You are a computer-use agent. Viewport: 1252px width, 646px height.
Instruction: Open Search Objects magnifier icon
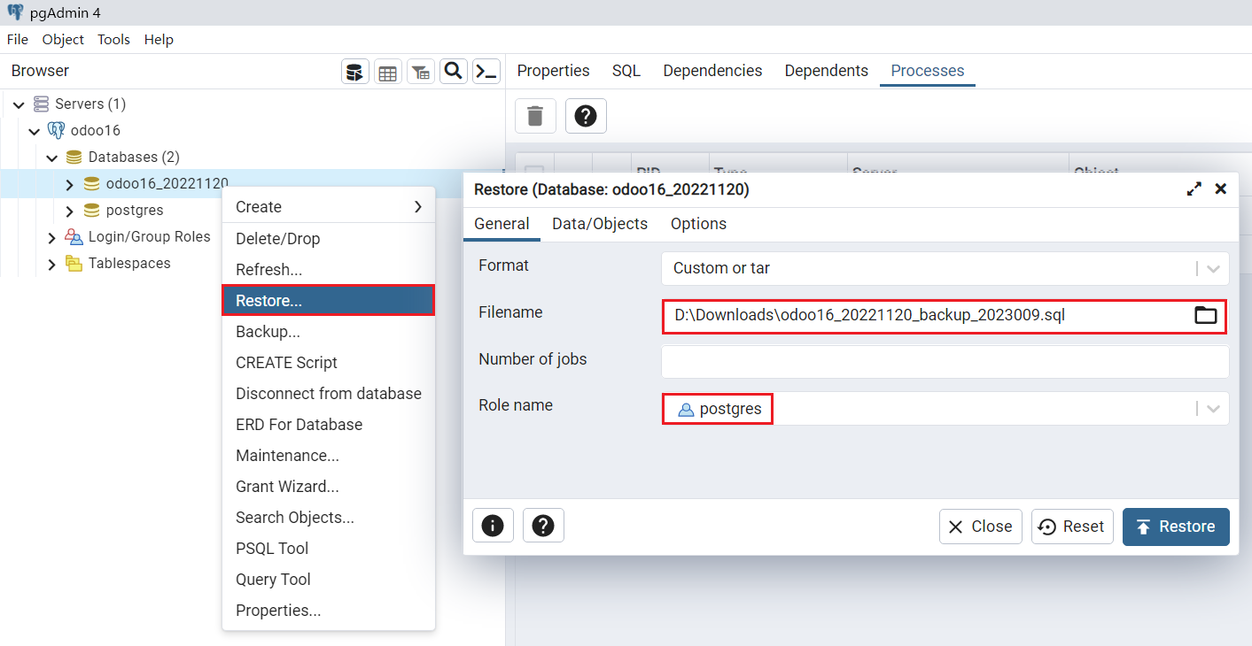454,72
